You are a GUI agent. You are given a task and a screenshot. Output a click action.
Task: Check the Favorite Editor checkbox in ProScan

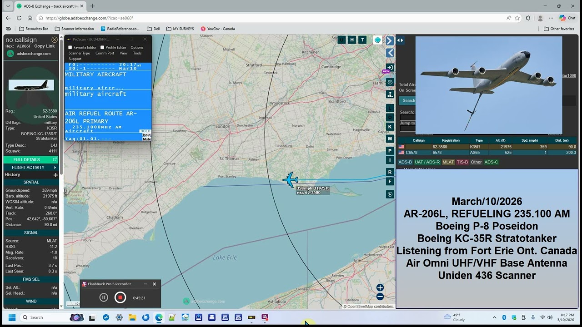(x=70, y=47)
